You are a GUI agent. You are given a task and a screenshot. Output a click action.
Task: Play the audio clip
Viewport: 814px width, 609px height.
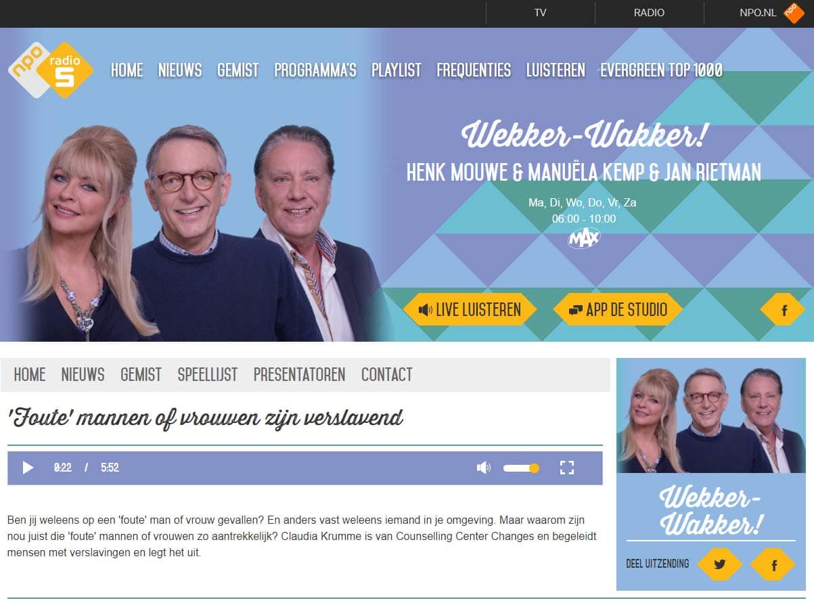[x=28, y=468]
